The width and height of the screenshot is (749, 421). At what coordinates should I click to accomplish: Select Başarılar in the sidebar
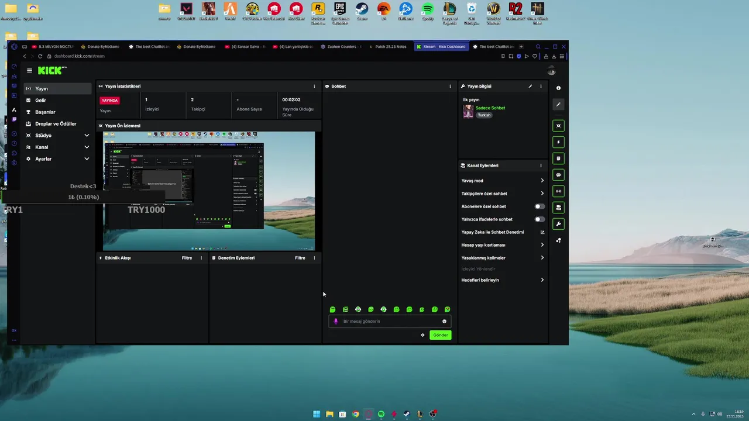point(57,112)
